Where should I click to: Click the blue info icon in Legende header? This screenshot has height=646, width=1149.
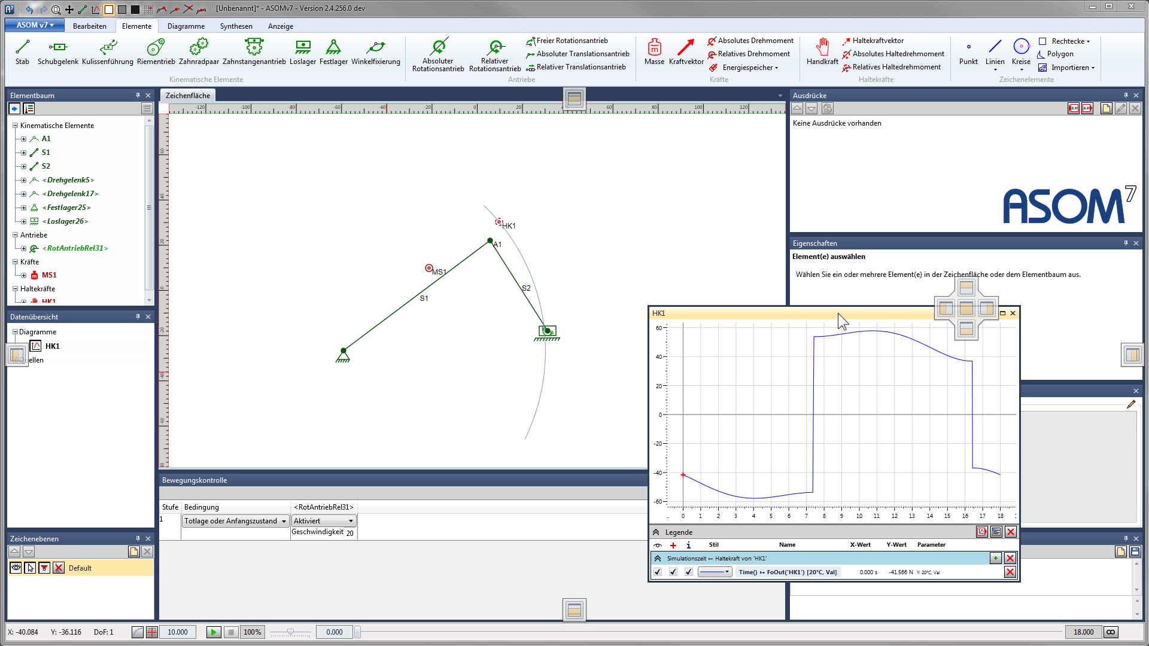point(688,545)
